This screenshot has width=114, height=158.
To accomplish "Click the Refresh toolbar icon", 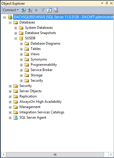I will [49, 10].
